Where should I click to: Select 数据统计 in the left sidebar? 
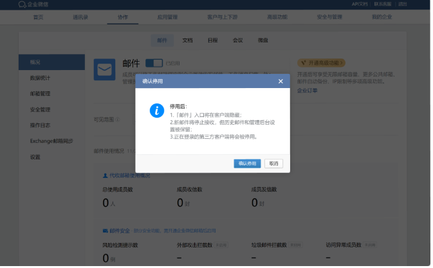click(x=39, y=78)
